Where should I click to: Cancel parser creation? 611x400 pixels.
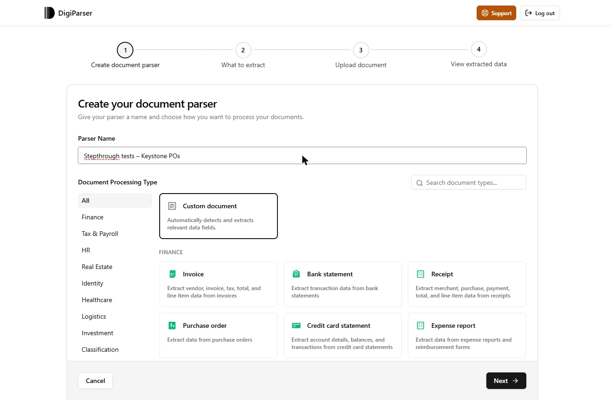point(95,381)
